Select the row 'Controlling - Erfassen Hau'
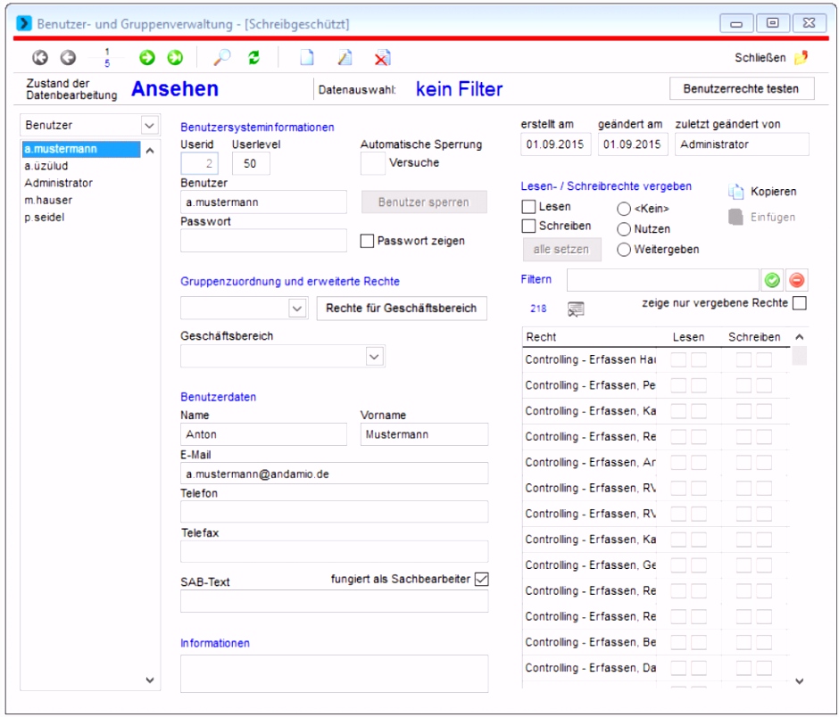The width and height of the screenshot is (839, 717). [x=655, y=359]
